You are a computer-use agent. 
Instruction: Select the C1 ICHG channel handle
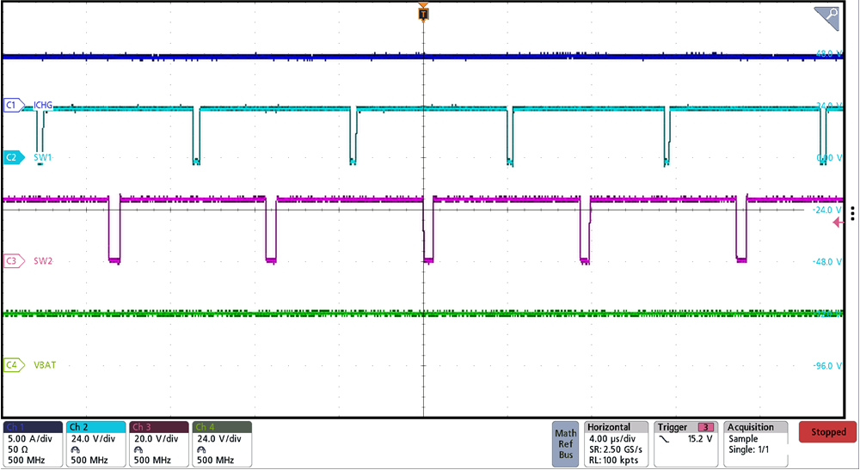pyautogui.click(x=12, y=105)
